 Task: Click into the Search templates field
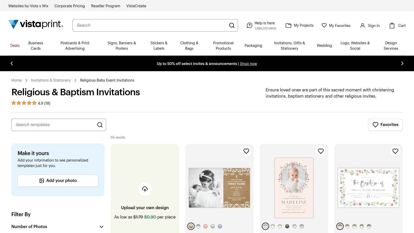click(x=54, y=125)
